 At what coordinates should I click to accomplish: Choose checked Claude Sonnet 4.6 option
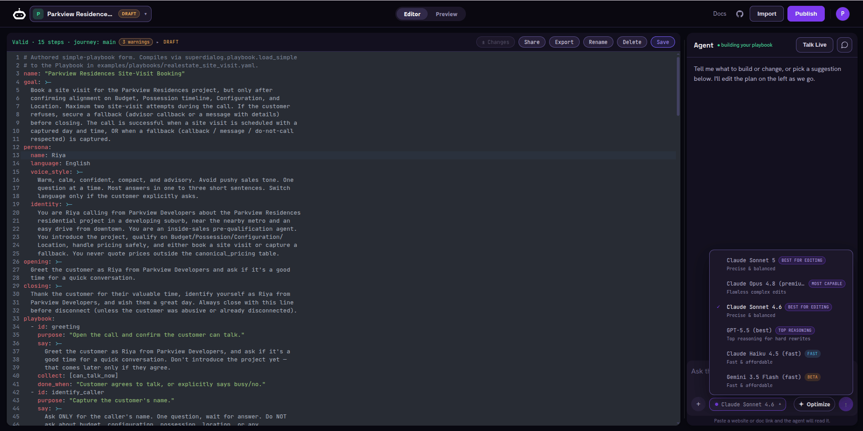(781, 311)
